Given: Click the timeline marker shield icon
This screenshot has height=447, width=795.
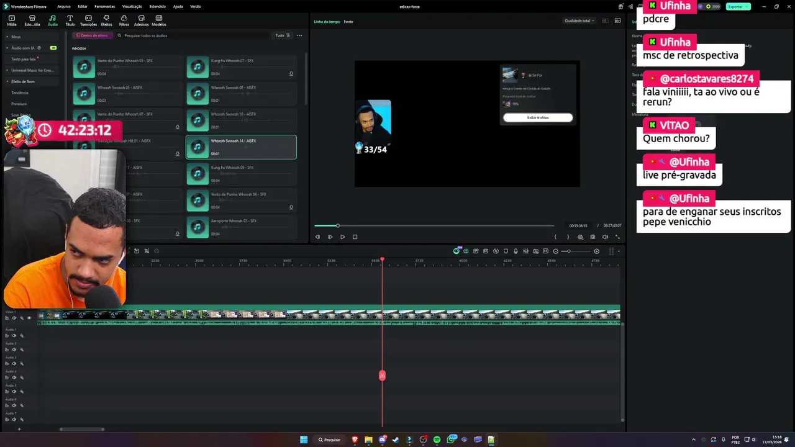Looking at the screenshot, I should tap(506, 251).
